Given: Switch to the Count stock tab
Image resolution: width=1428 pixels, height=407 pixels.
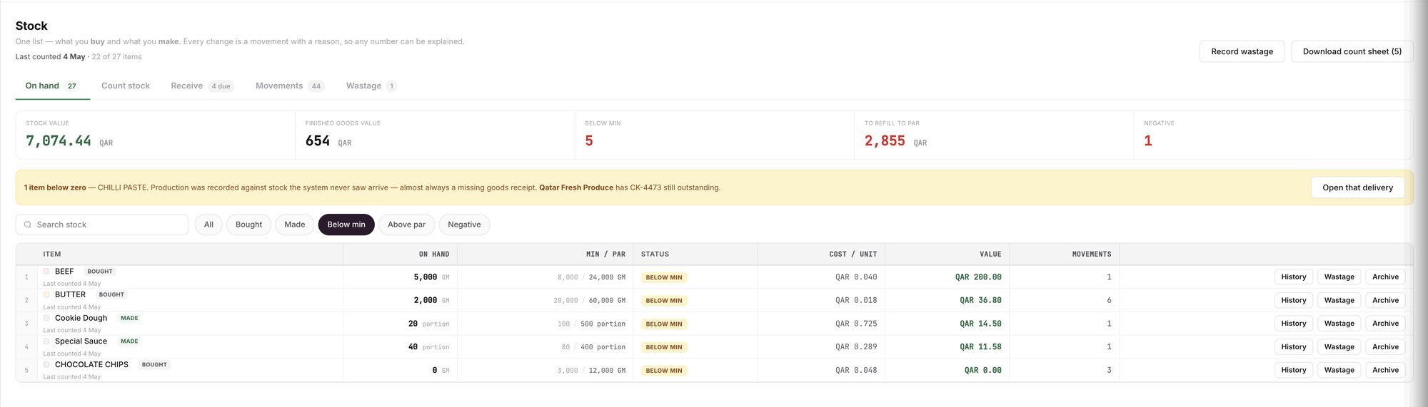Looking at the screenshot, I should 126,86.
